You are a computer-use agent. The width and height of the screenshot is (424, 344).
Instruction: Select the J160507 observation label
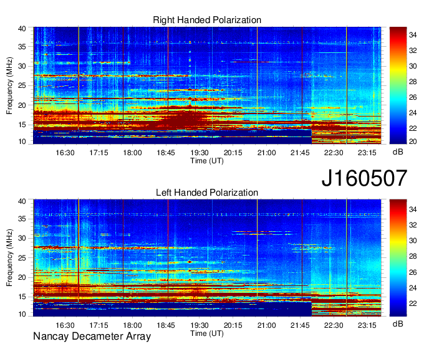(364, 178)
